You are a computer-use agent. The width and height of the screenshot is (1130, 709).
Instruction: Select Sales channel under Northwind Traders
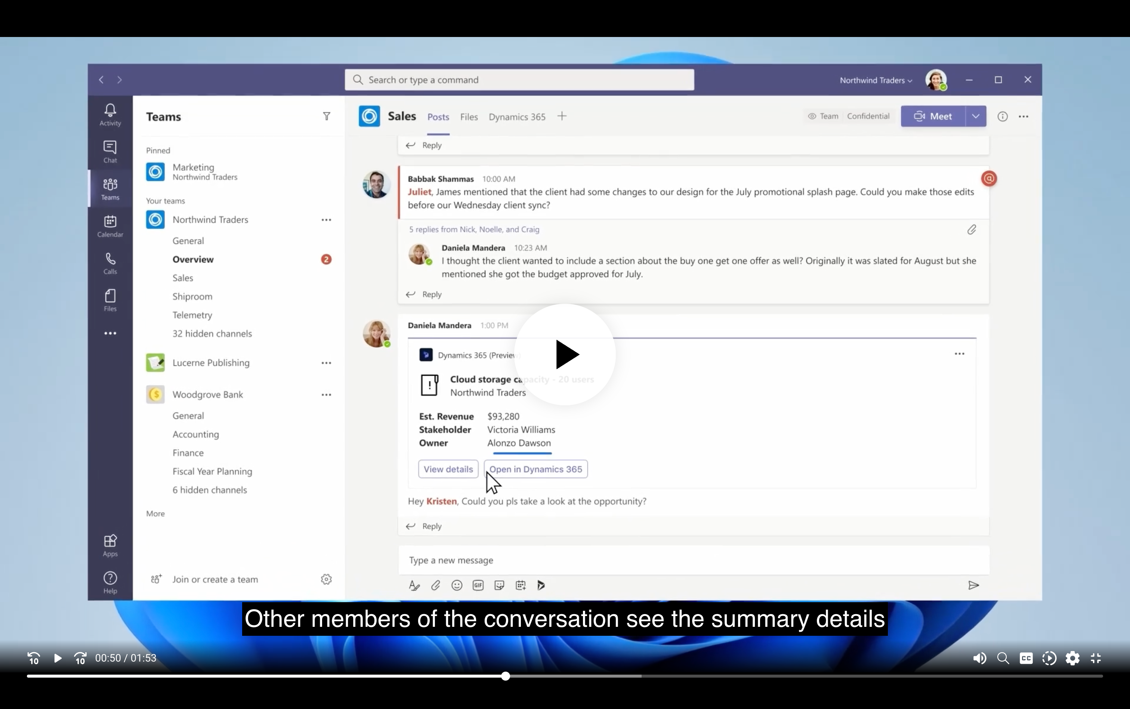coord(182,278)
